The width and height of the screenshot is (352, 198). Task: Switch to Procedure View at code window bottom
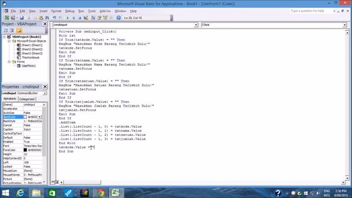pyautogui.click(x=53, y=182)
